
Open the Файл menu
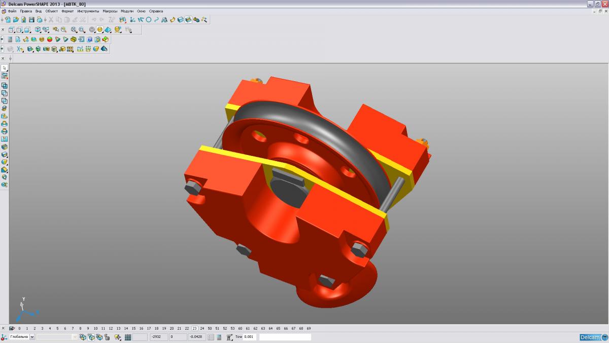12,11
